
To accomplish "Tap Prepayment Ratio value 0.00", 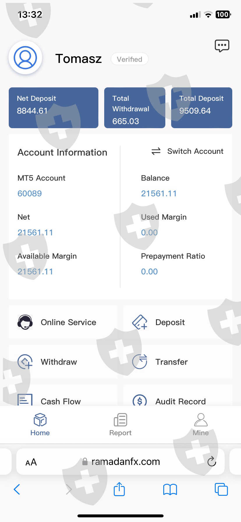I will coord(149,271).
